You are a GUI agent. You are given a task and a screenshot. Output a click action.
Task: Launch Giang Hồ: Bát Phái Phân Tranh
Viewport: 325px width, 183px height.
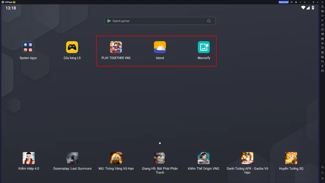[x=160, y=158]
